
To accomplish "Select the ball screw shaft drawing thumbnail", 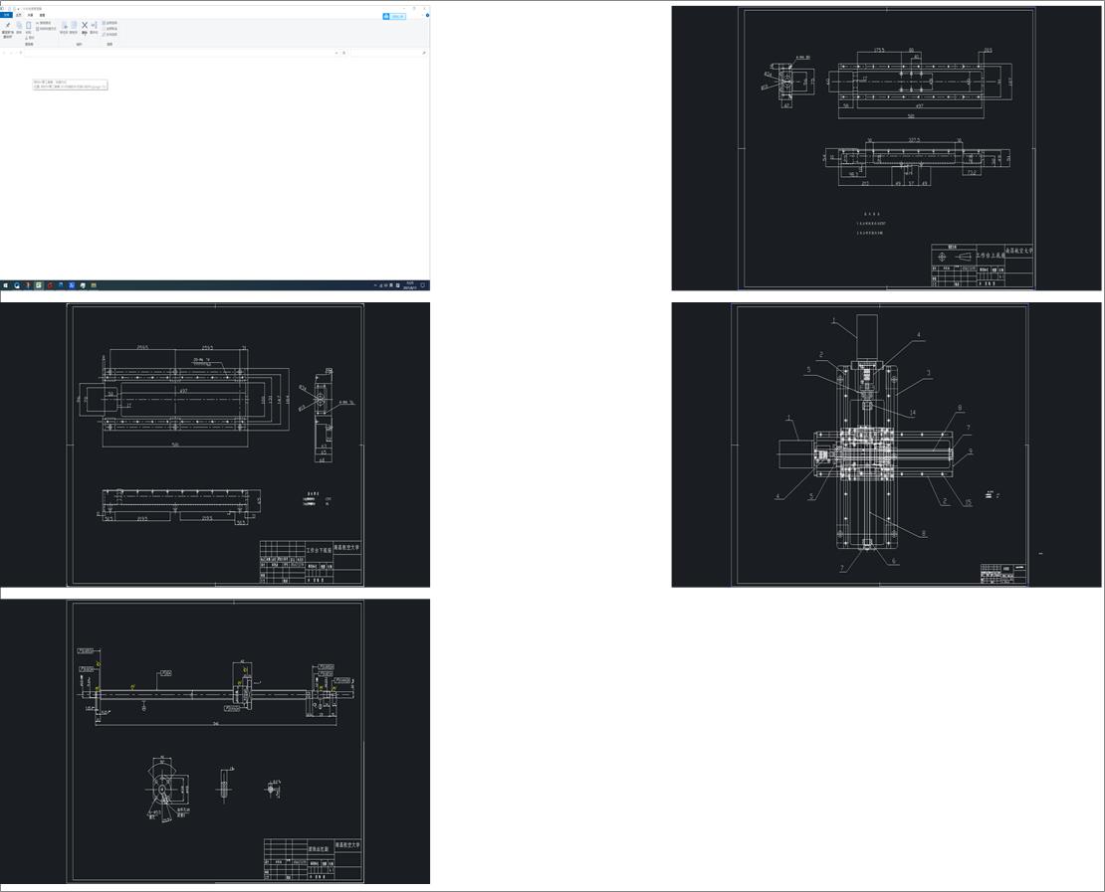I will coord(215,741).
